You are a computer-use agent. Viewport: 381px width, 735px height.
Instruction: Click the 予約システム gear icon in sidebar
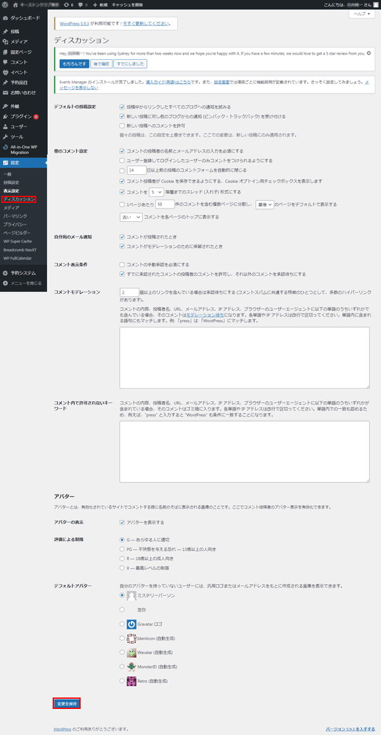[5, 273]
